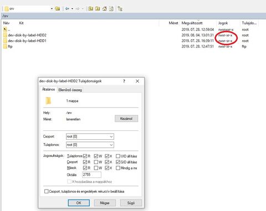
Task: Click the Oktális field showing 2755
Action: 91,175
